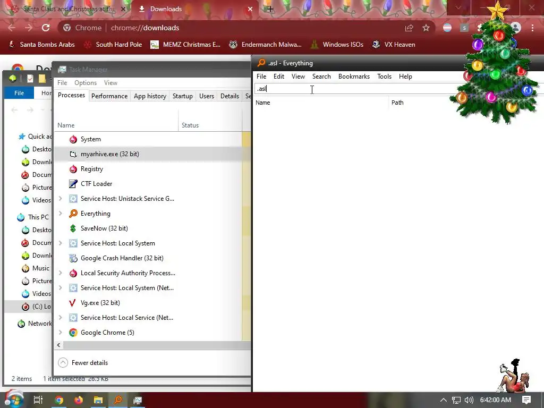Select the Registry process icon
The width and height of the screenshot is (544, 408).
click(x=73, y=169)
